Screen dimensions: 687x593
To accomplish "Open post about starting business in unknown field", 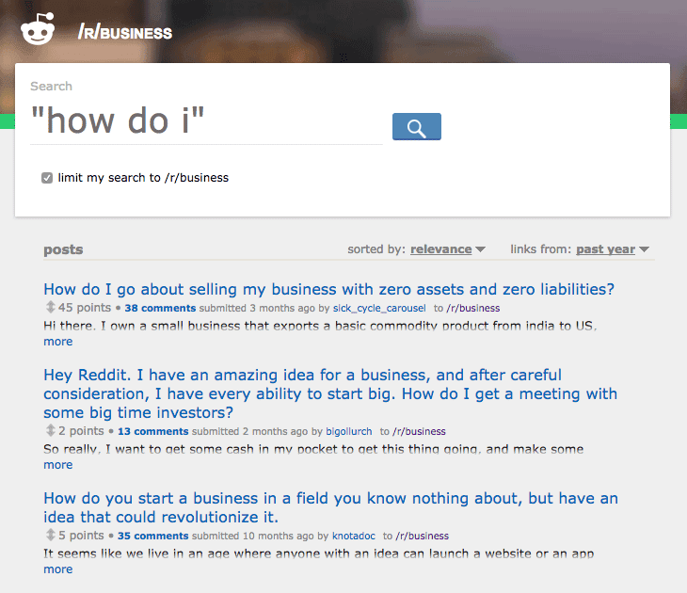I will 329,507.
